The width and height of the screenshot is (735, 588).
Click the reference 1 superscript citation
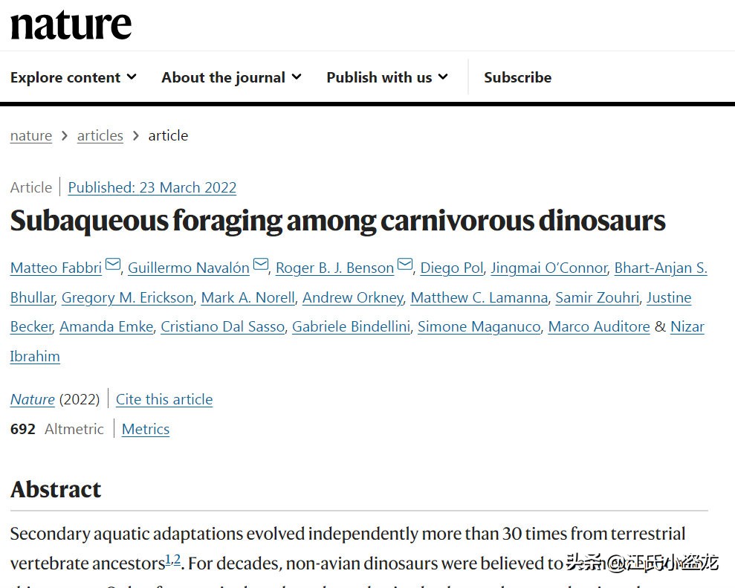(x=168, y=559)
